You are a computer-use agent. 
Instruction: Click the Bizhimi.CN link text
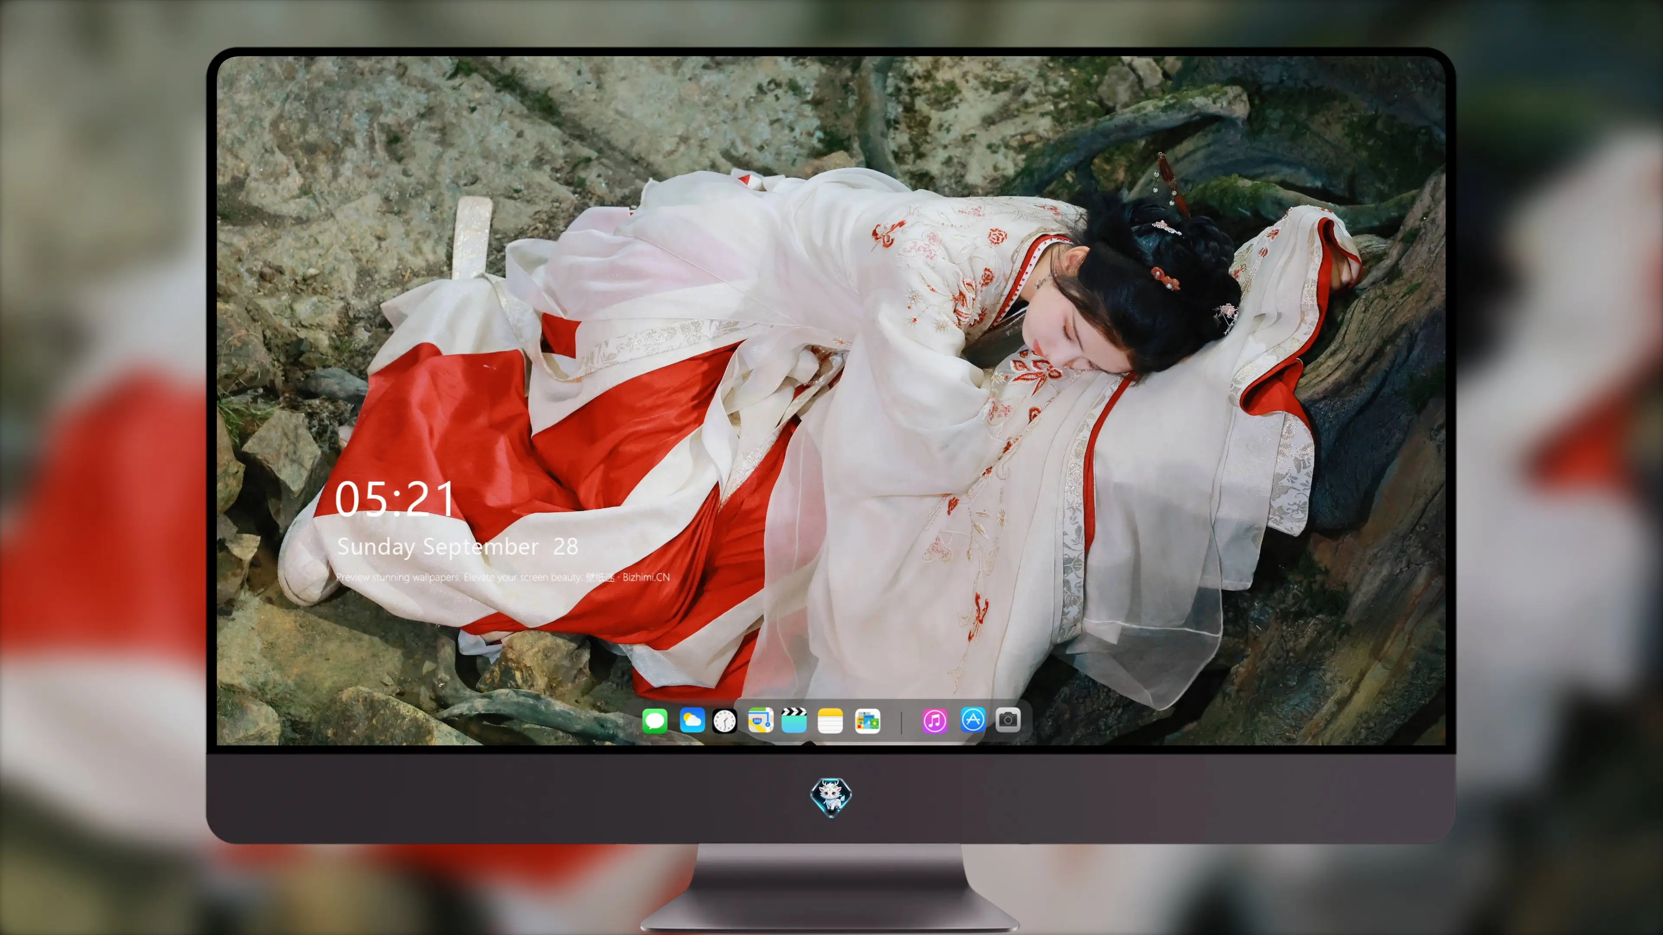pos(646,577)
